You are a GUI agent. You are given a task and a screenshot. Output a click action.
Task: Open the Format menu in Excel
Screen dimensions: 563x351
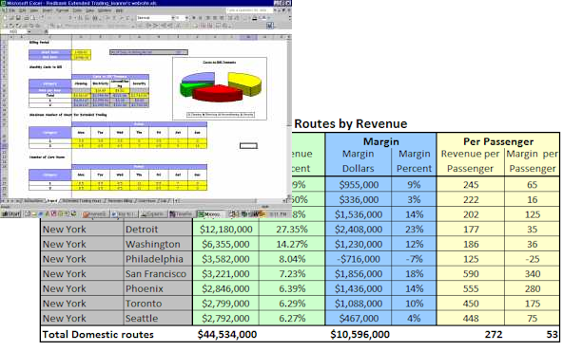[63, 10]
